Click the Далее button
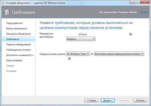Image resolution: width=151 pixels, height=106 pixels. tap(108, 100)
